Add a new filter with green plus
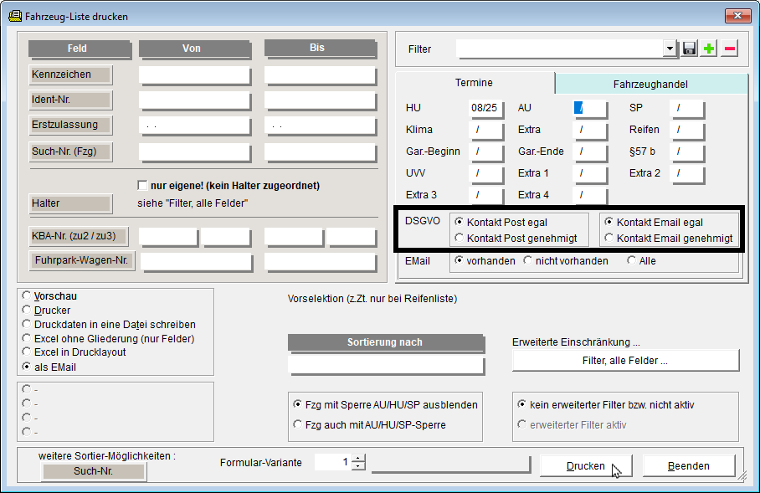The image size is (760, 493). [x=709, y=49]
